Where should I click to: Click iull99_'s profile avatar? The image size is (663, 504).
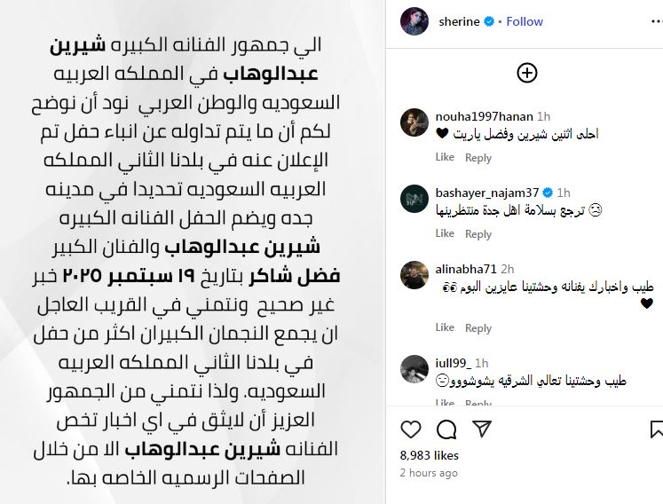[x=415, y=367]
